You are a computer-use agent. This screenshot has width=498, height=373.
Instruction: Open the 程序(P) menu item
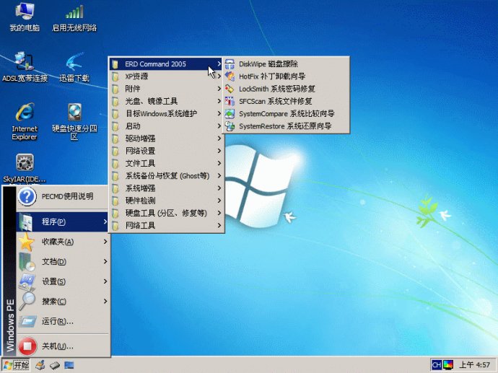[x=62, y=221]
